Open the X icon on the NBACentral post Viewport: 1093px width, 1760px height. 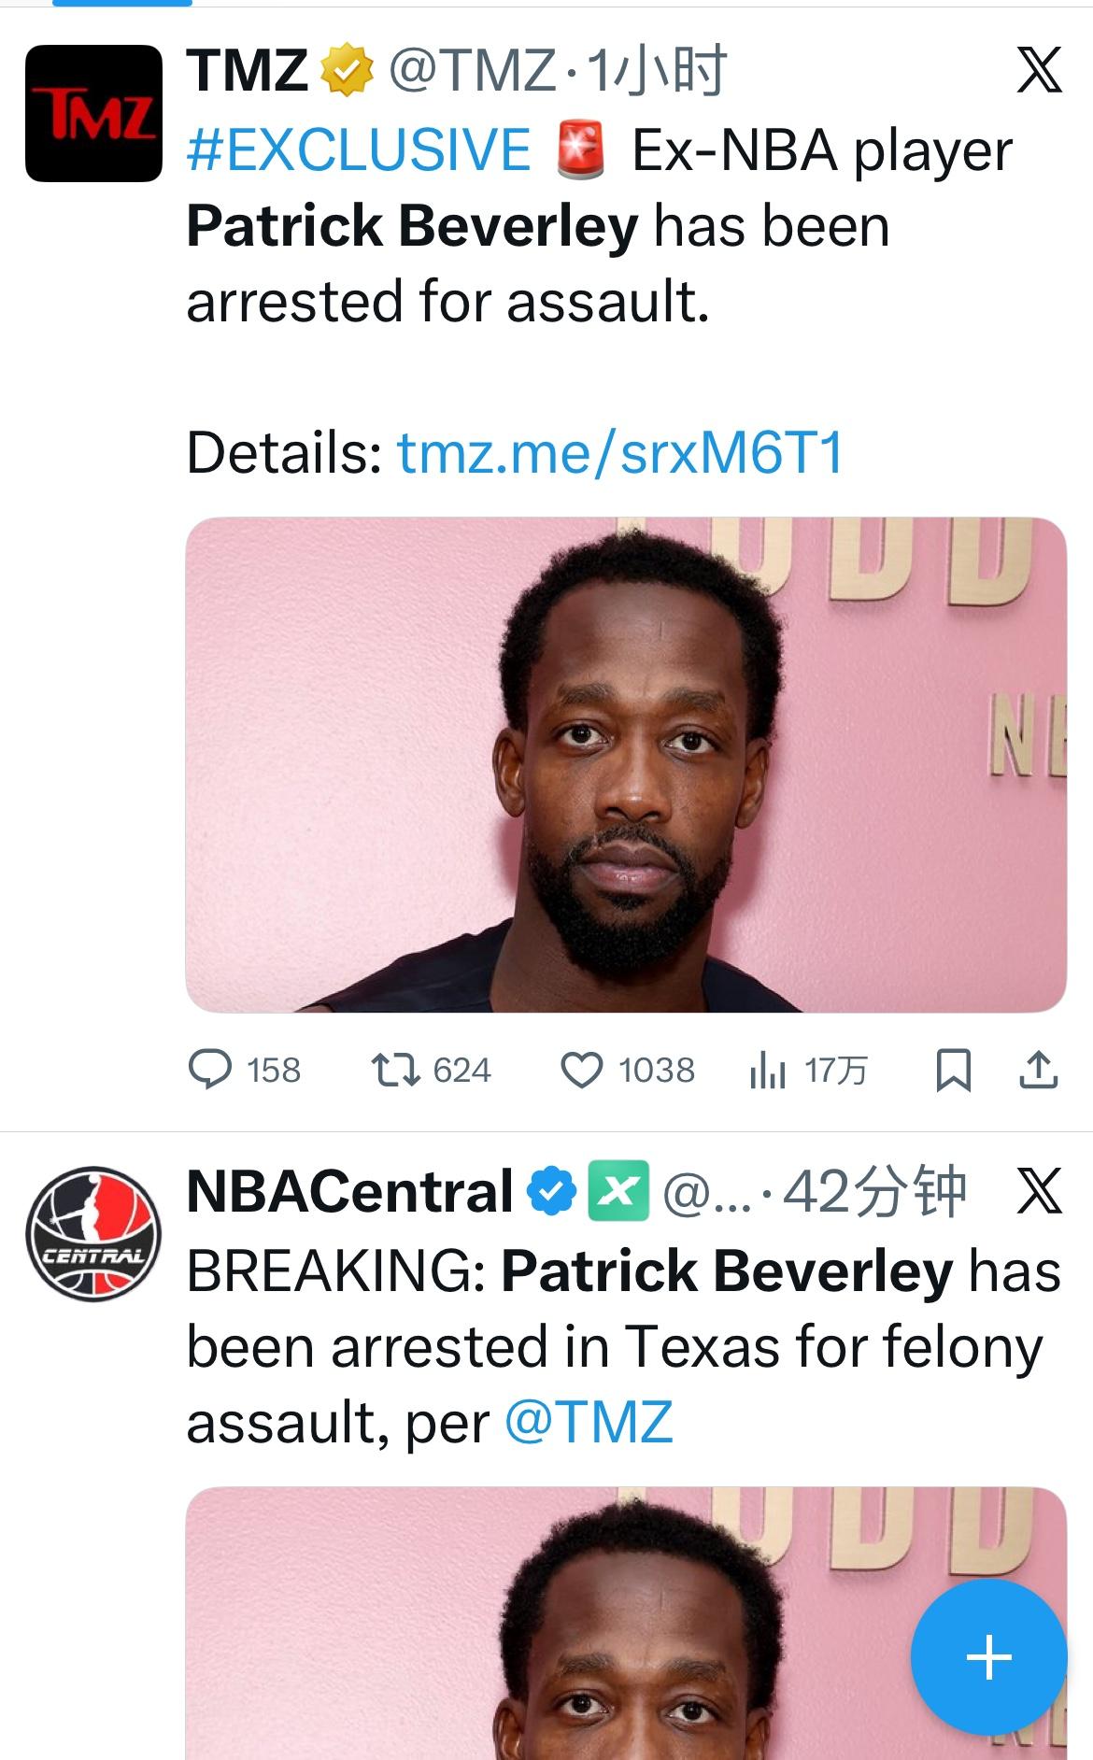point(1039,1191)
